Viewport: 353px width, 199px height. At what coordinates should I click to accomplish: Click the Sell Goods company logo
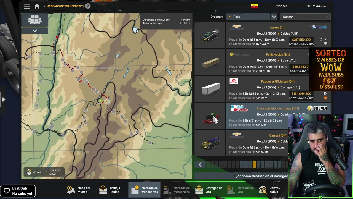coord(239,108)
